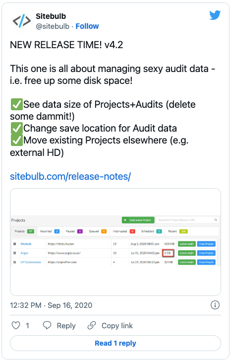Click Start a new Project button
231x363 pixels.
click(138, 220)
